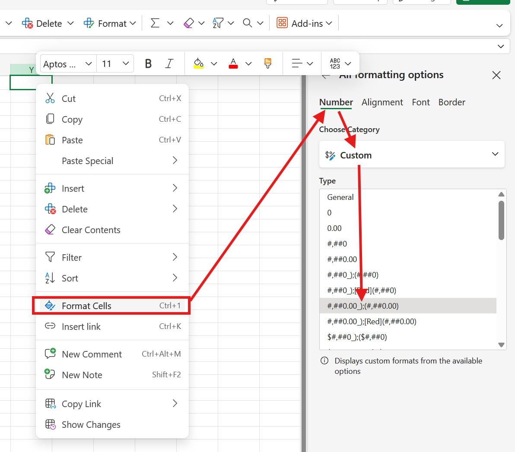515x452 pixels.
Task: Expand the Paste Special submenu
Action: coord(112,161)
